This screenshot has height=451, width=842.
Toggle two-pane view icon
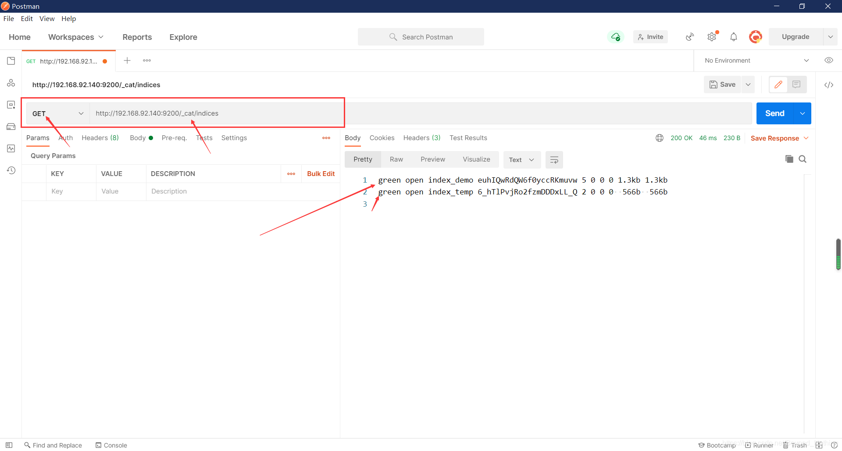tap(819, 445)
